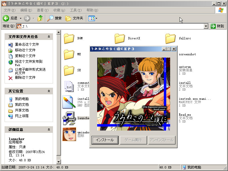Image resolution: width=228 pixels, height=171 pixels.
Task: Click the Up folder icon in toolbar
Action: 40,18
